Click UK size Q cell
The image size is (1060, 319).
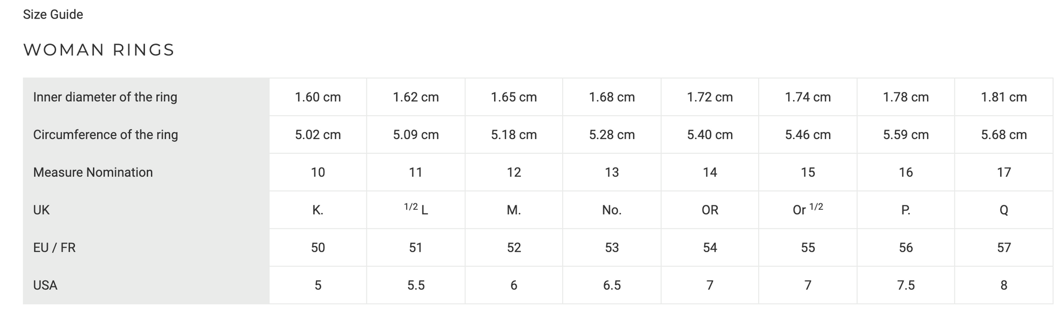point(1003,210)
